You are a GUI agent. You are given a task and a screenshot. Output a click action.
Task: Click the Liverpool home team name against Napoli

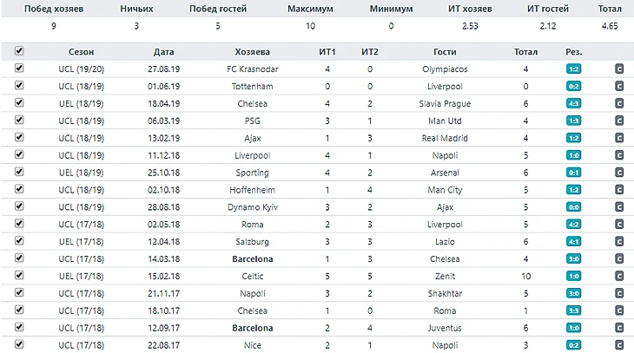[x=253, y=155]
